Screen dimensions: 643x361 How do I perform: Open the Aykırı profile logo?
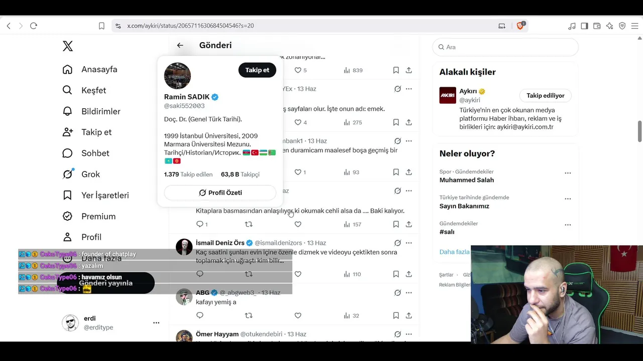(x=448, y=95)
